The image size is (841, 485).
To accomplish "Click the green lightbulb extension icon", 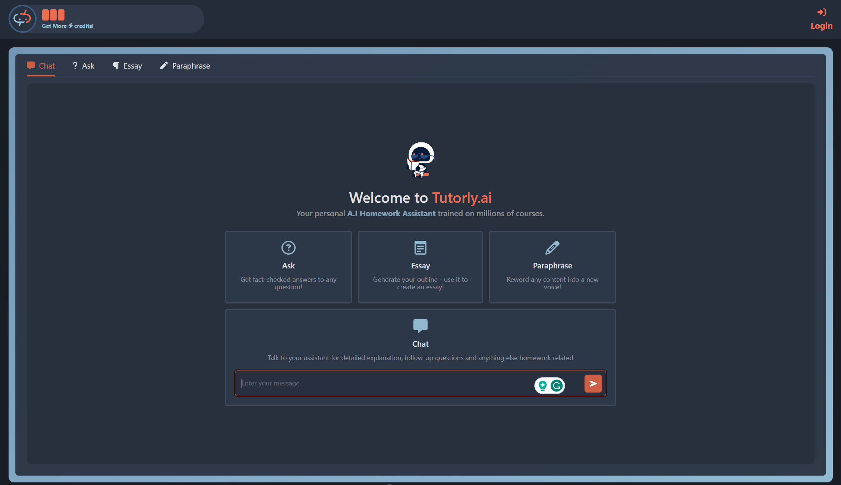I will [543, 385].
